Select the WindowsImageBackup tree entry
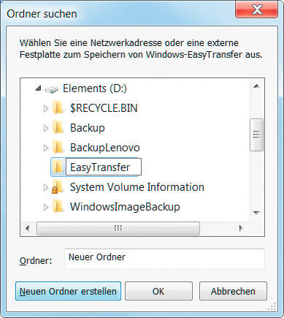 click(125, 207)
